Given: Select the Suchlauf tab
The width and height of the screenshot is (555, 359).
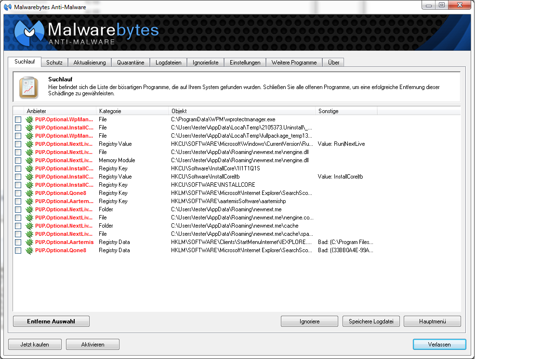Looking at the screenshot, I should [x=25, y=62].
